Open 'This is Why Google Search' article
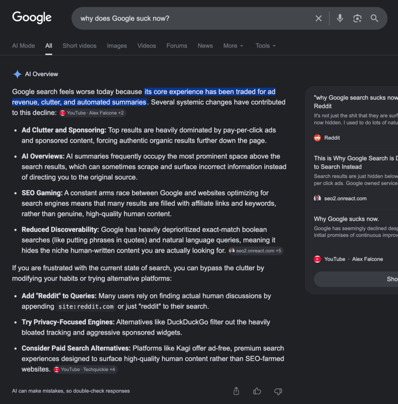The image size is (398, 404). (356, 162)
